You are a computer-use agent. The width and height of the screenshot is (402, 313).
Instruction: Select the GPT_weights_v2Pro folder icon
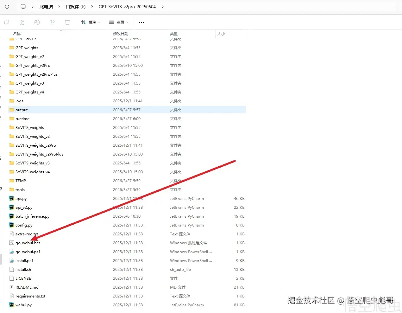(x=12, y=65)
